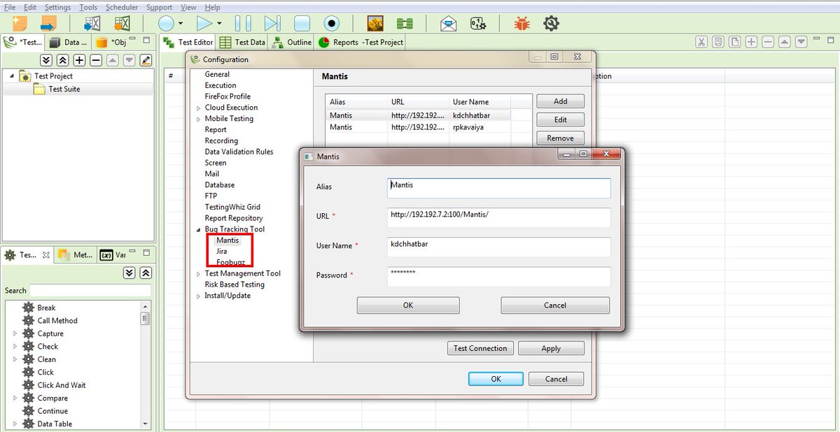Open the Scheduler menu
The height and width of the screenshot is (432, 840).
pos(122,7)
